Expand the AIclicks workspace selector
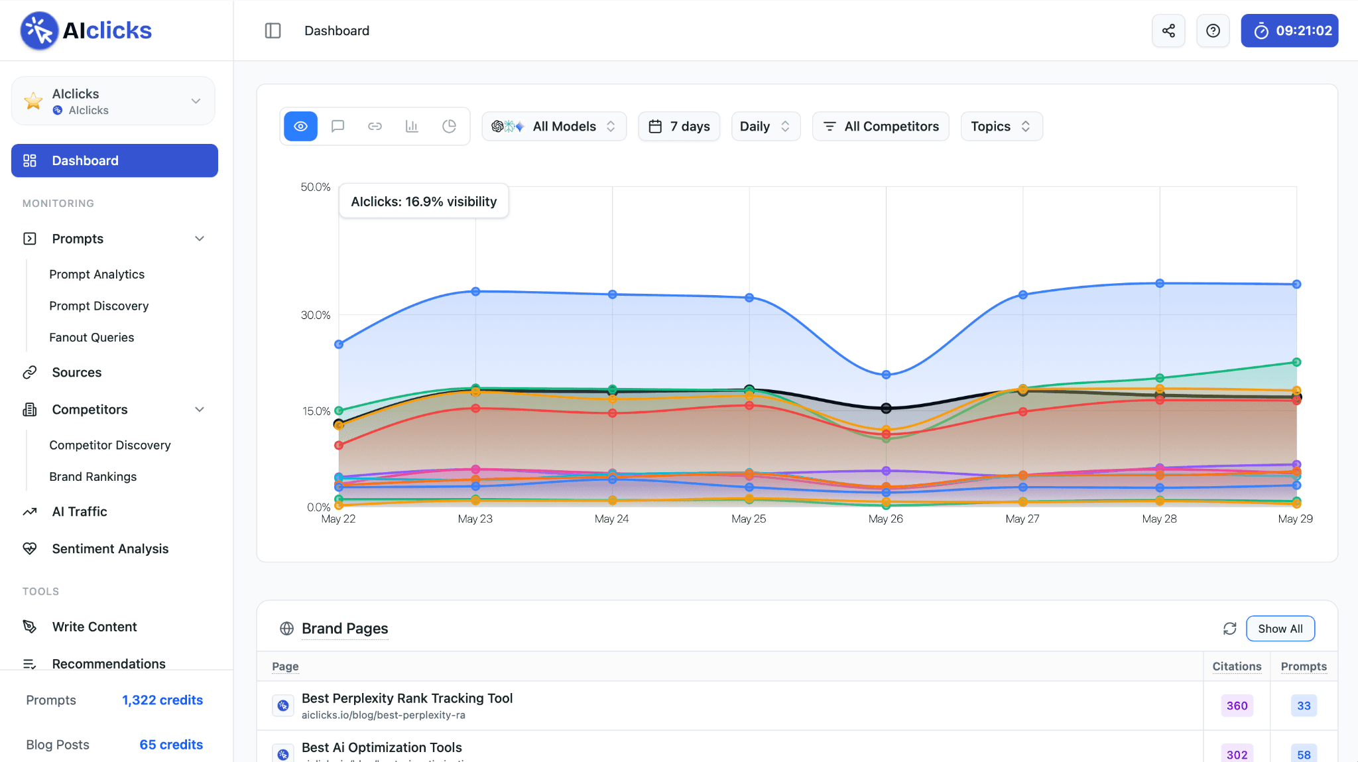 [x=113, y=101]
